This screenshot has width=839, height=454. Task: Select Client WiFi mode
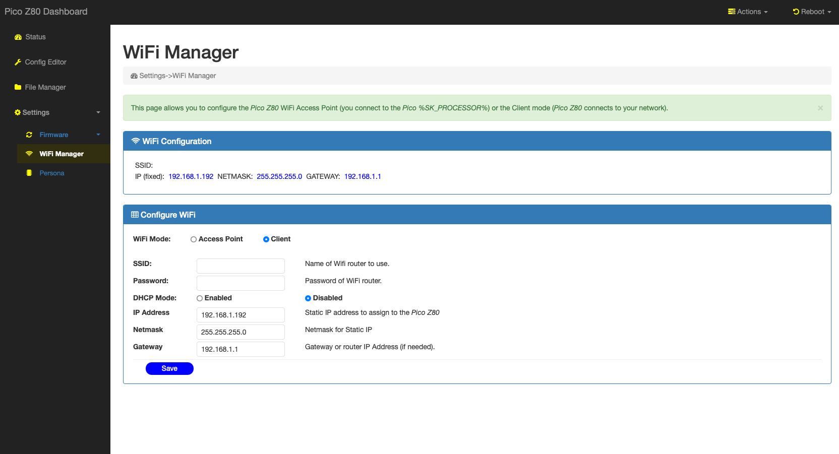266,239
